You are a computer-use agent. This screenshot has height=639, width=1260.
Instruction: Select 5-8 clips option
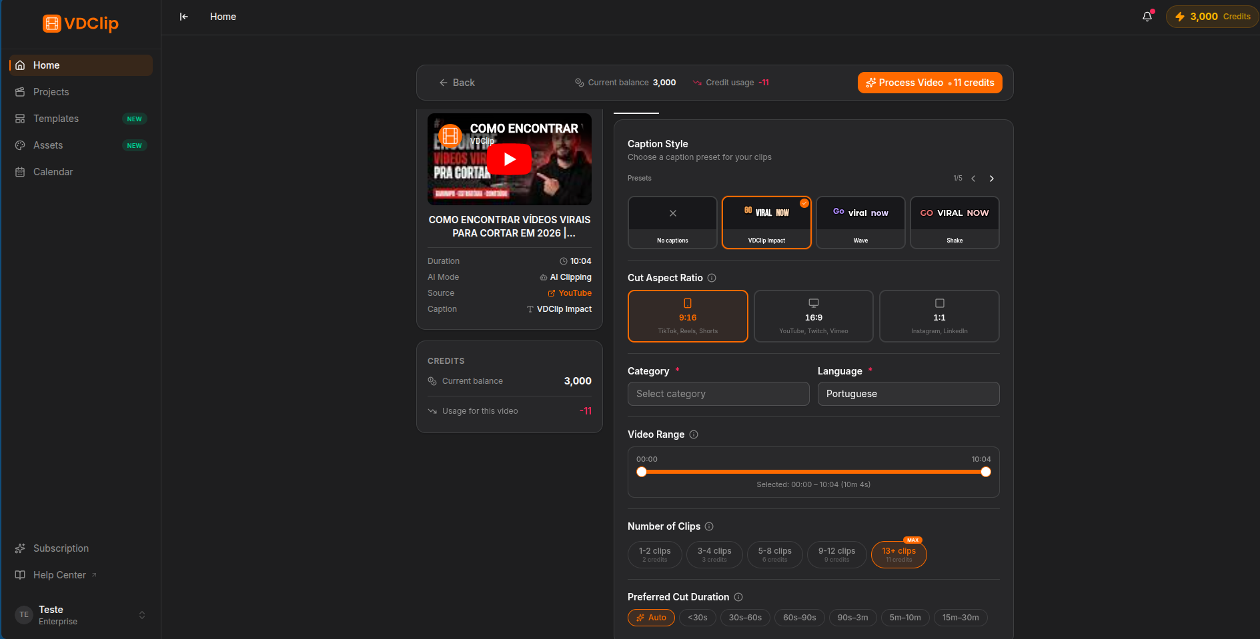[775, 554]
